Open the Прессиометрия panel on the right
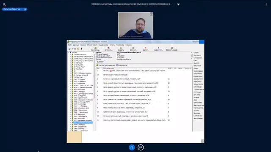This screenshot has height=152, width=271. pos(199,105)
